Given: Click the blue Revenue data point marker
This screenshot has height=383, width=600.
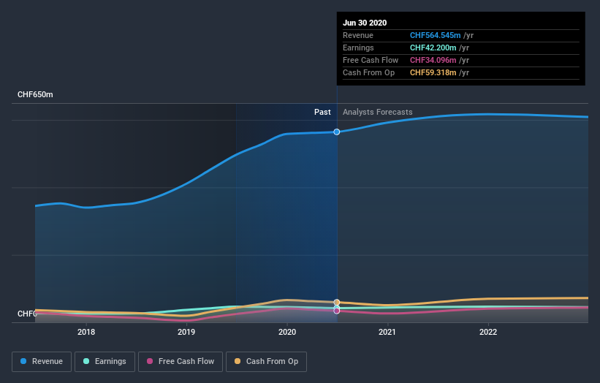Looking at the screenshot, I should point(337,132).
